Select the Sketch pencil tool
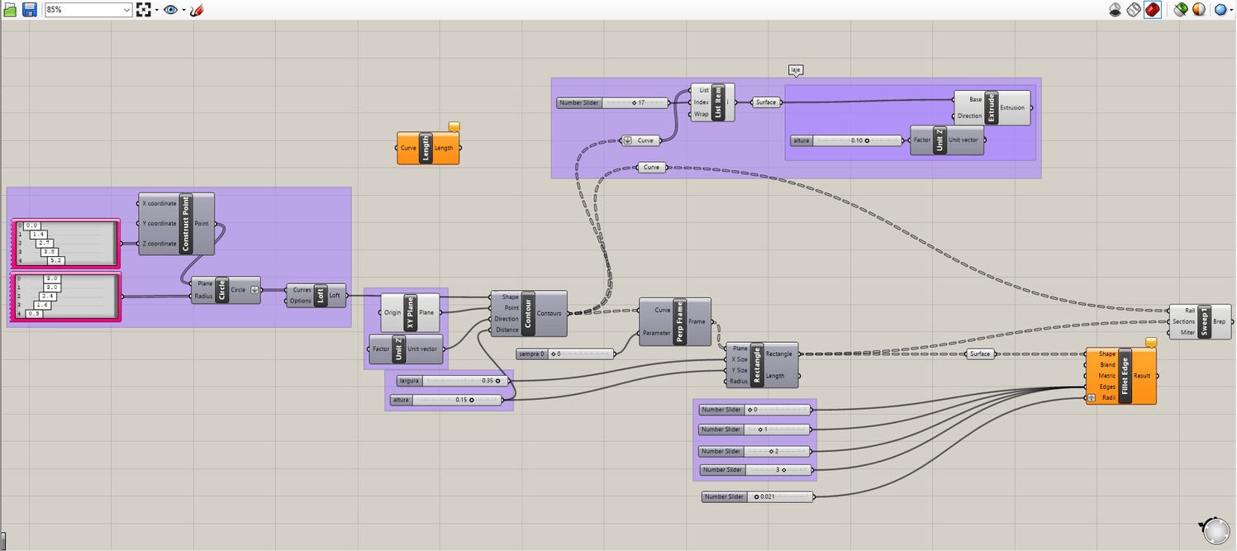This screenshot has height=551, width=1237. click(197, 10)
